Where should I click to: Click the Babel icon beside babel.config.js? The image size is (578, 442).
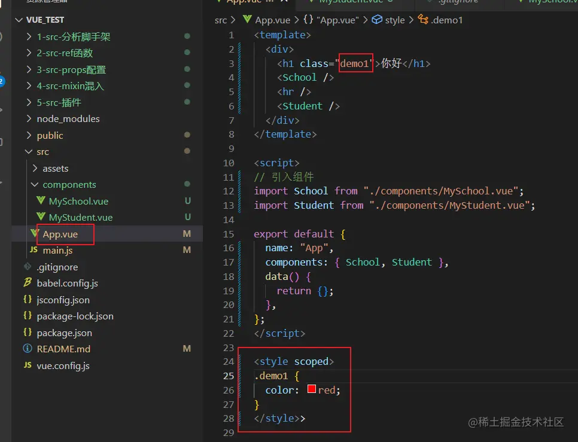click(x=28, y=282)
